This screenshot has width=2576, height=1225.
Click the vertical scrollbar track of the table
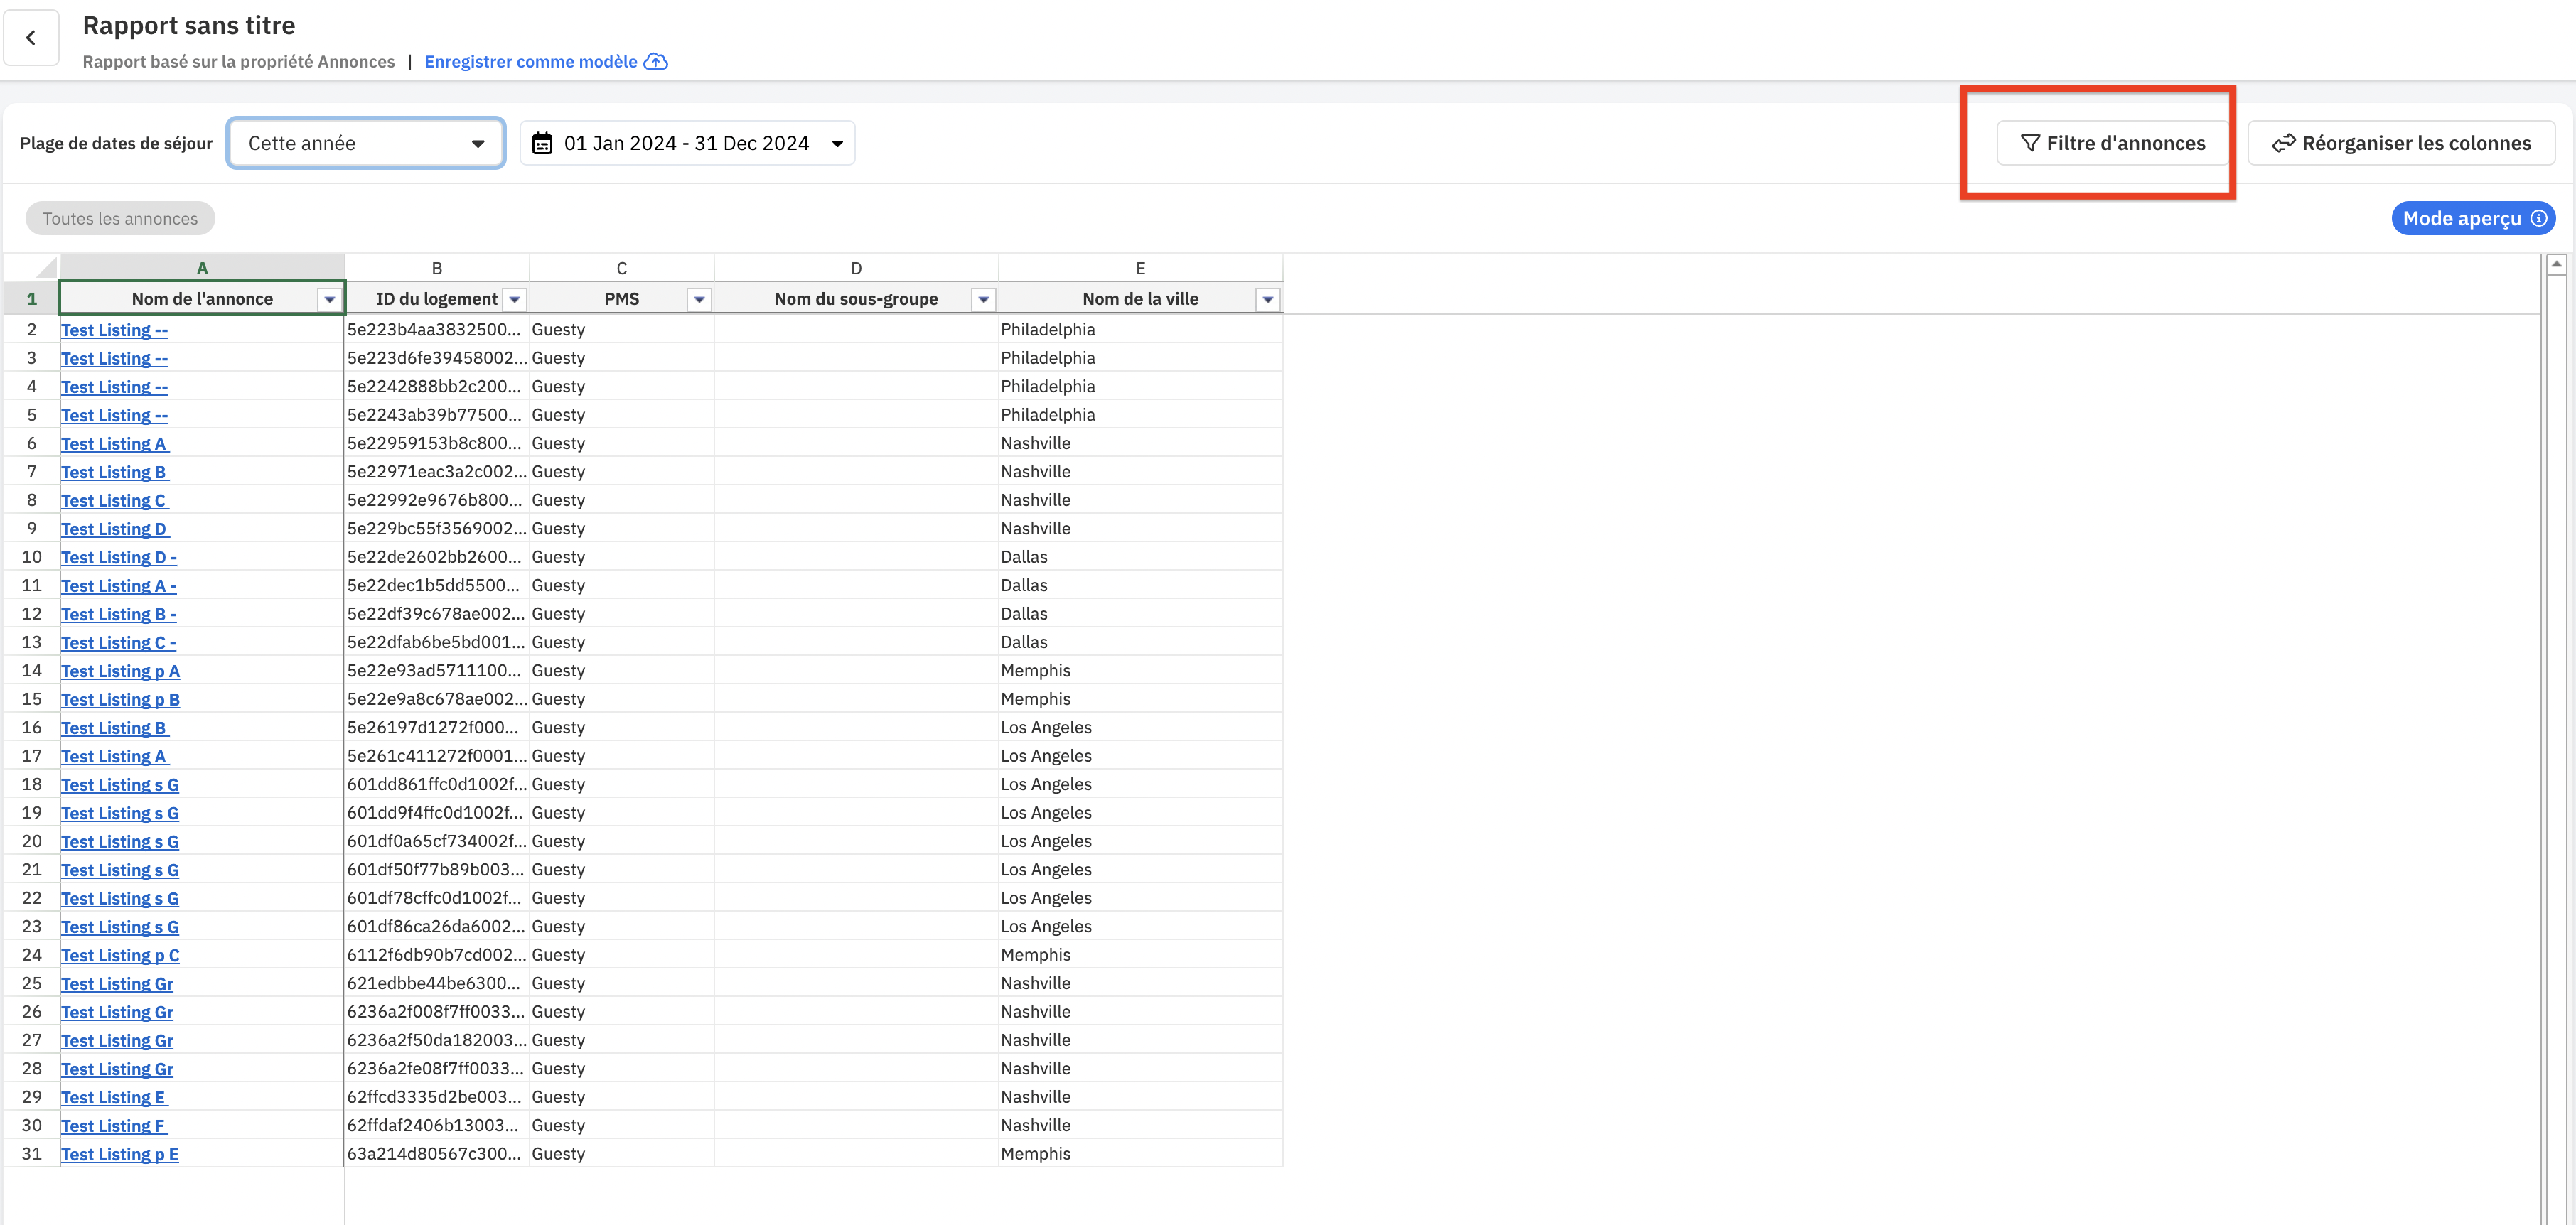[2556, 750]
